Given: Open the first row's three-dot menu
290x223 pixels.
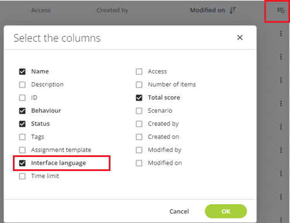Looking at the screenshot, I should point(281,33).
